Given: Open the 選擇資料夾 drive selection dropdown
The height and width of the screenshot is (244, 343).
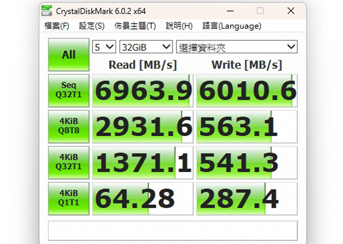Looking at the screenshot, I should tap(237, 47).
